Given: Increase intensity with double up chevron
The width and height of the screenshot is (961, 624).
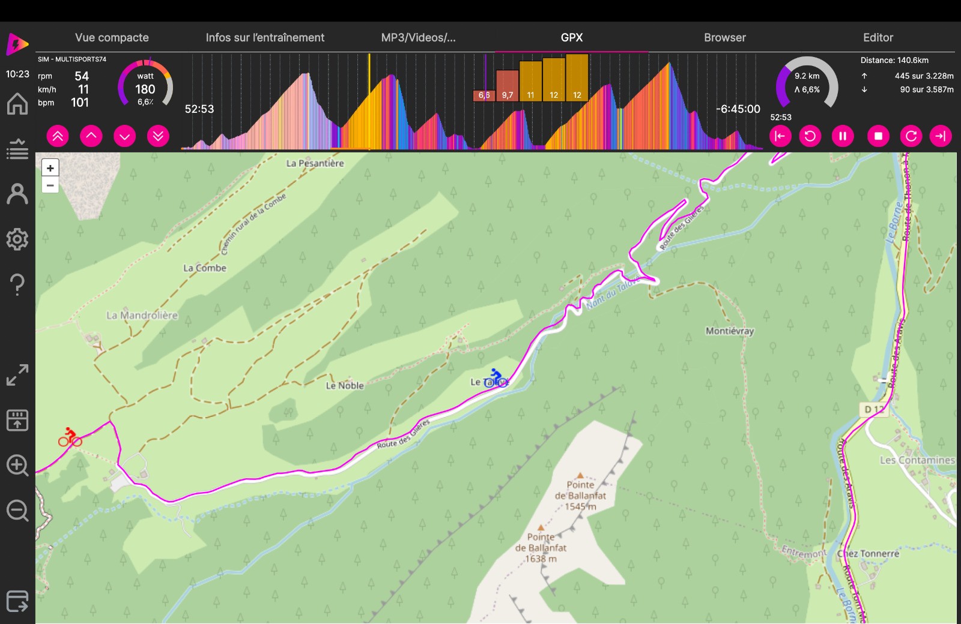Looking at the screenshot, I should coord(58,136).
